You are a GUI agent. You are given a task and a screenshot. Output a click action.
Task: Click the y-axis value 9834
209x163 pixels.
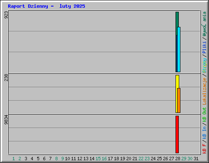(x=6, y=120)
